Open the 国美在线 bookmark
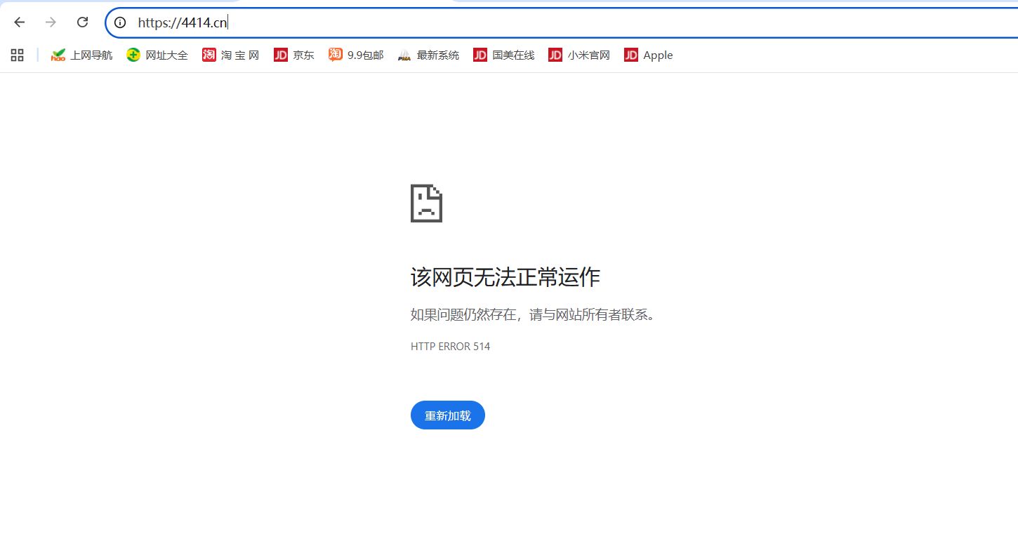This screenshot has width=1018, height=541. click(x=504, y=55)
